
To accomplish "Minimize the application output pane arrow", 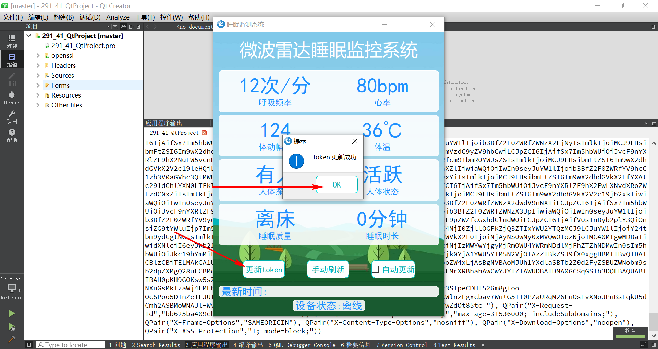I will [x=646, y=124].
